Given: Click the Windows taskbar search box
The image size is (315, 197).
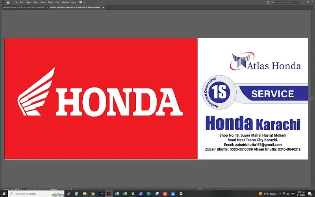Looking at the screenshot, I should [x=35, y=194].
